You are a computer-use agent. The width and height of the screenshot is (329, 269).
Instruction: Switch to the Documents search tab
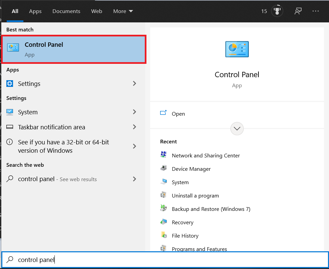pos(66,11)
